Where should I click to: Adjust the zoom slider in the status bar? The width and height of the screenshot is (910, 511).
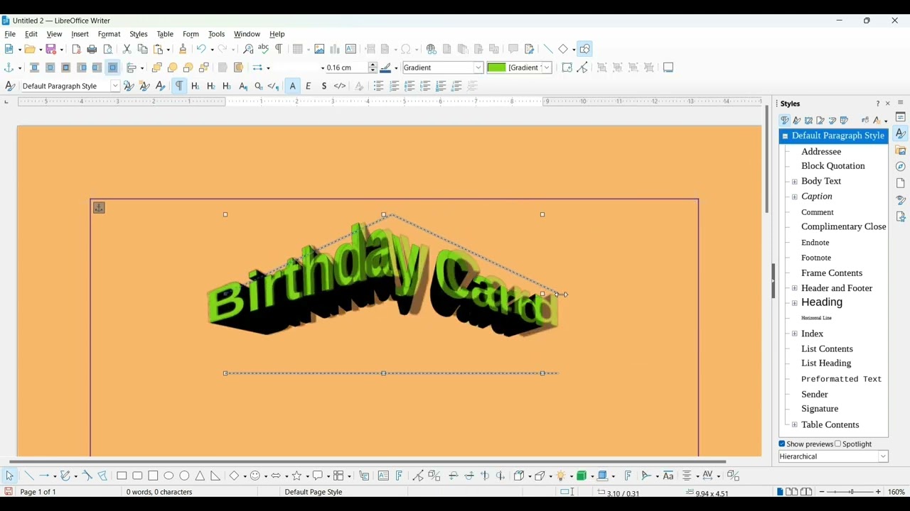851,492
